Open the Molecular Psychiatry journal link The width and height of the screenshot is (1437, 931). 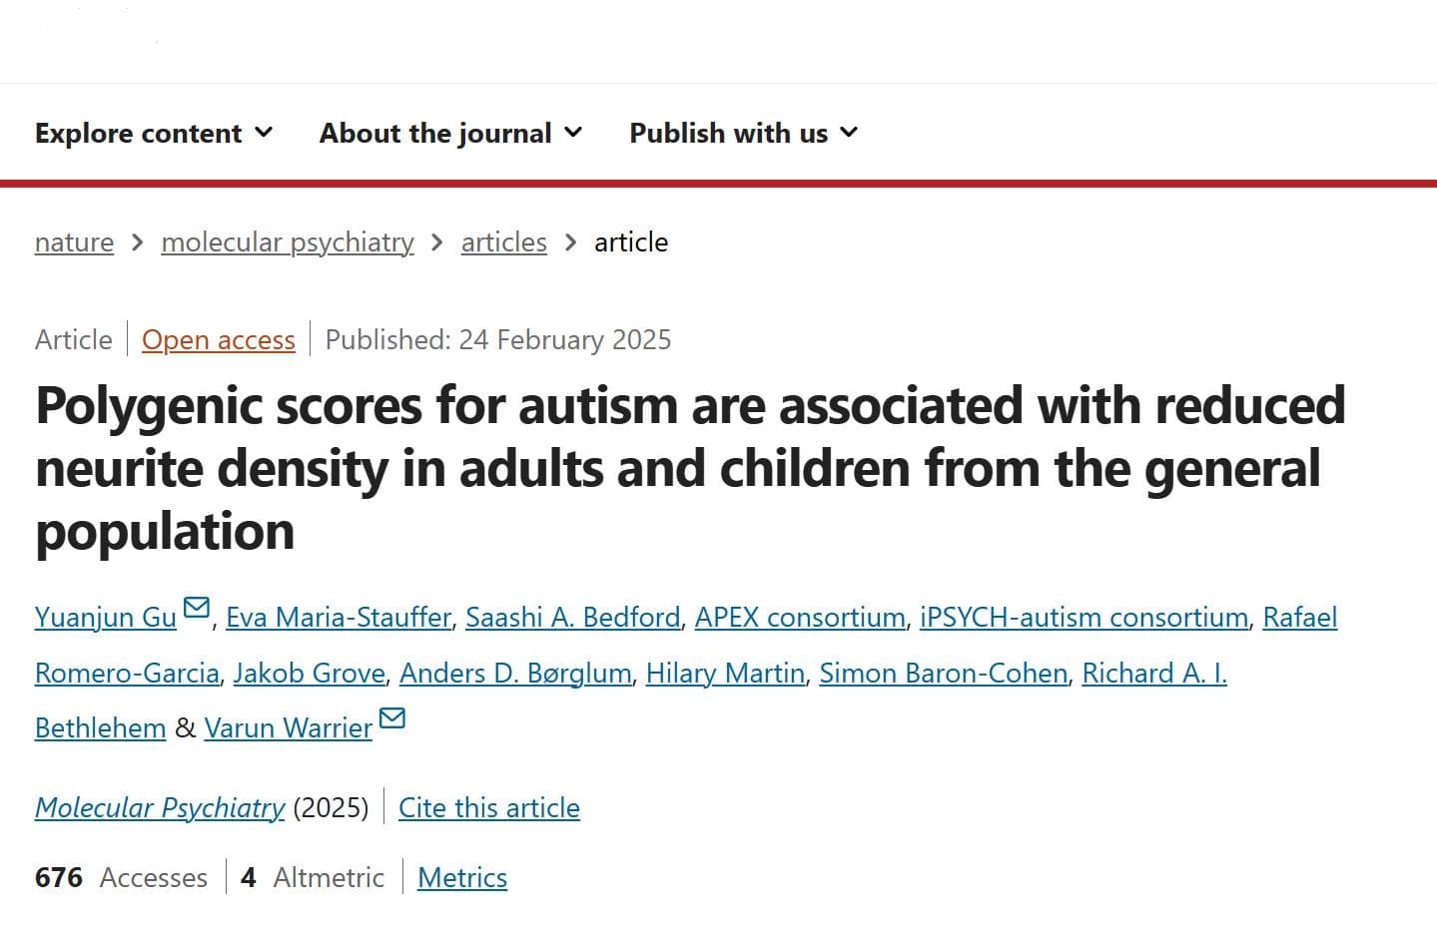[x=160, y=807]
